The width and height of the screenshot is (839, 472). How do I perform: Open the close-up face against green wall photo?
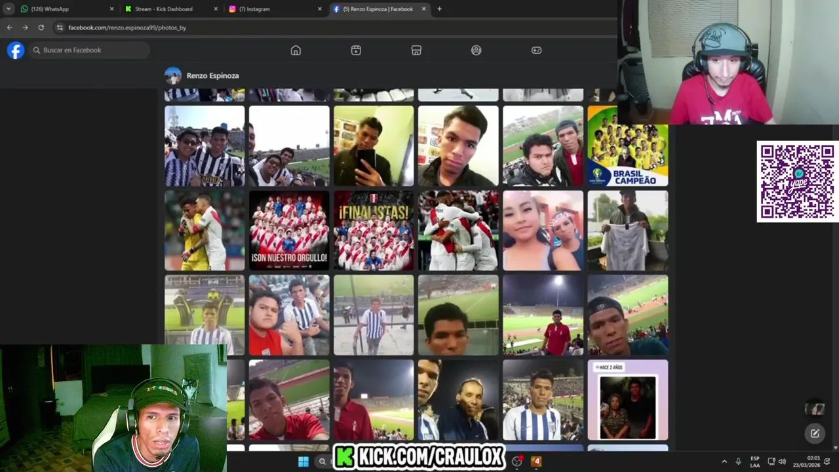(x=458, y=146)
